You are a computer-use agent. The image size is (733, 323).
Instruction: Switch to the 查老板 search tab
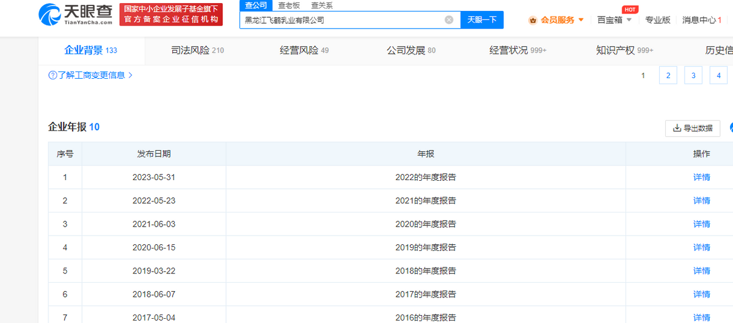(x=288, y=5)
